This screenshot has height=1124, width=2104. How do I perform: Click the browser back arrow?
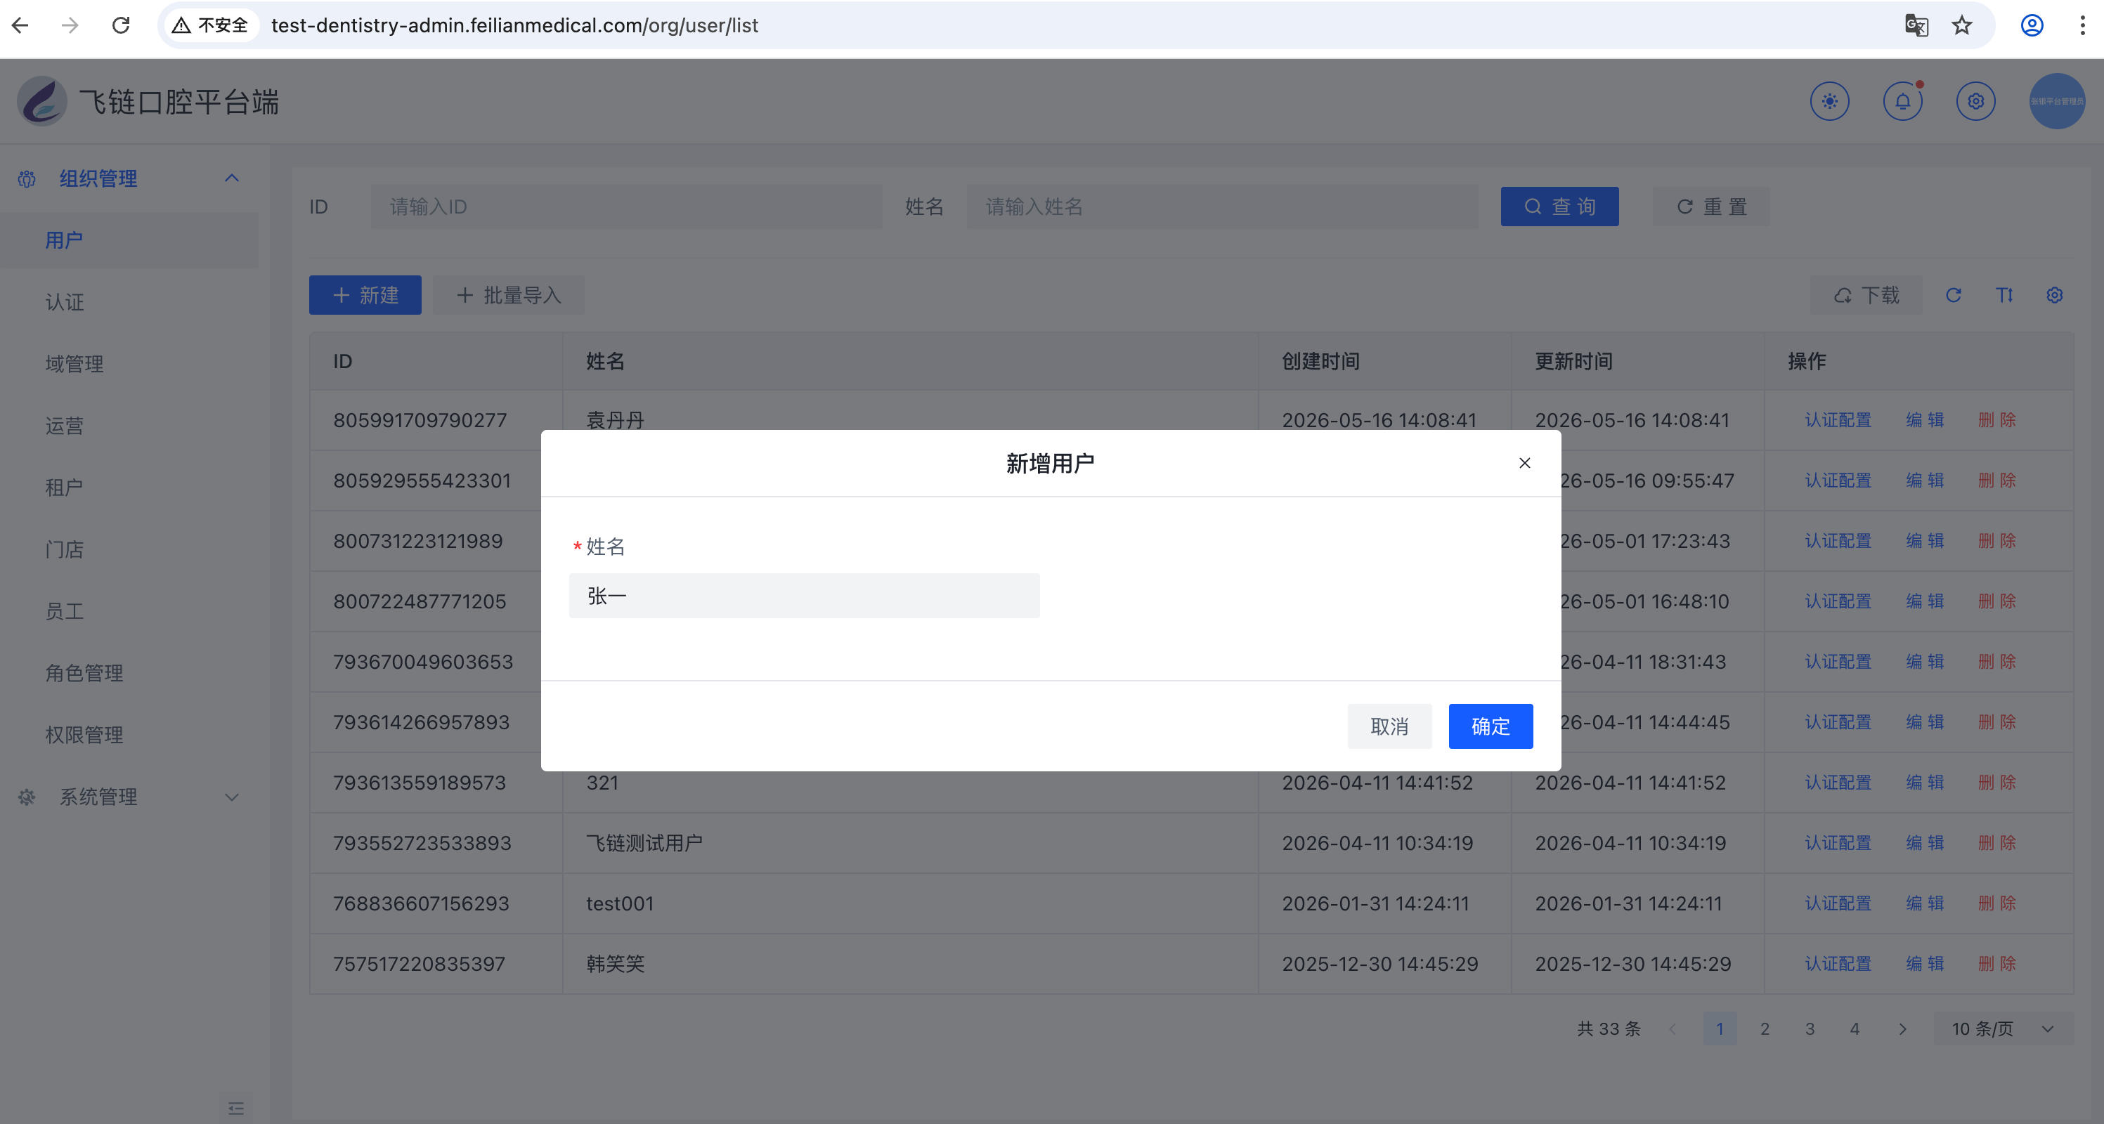[20, 25]
